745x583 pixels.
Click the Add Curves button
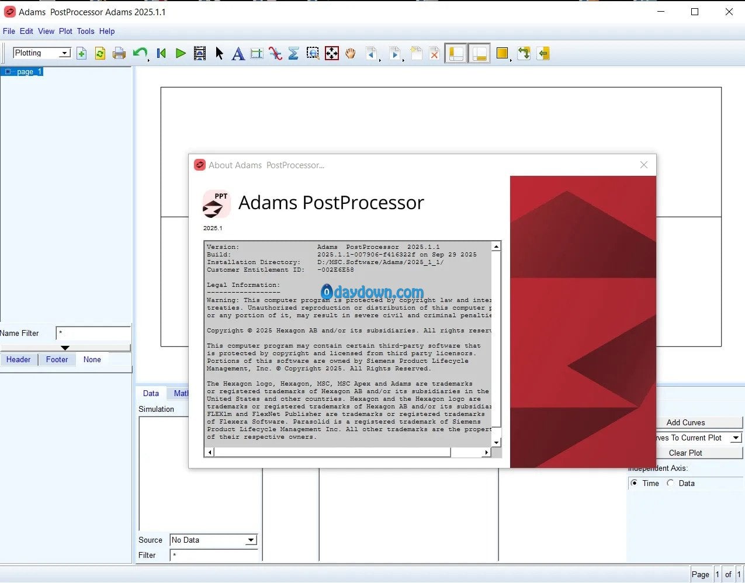(x=685, y=422)
